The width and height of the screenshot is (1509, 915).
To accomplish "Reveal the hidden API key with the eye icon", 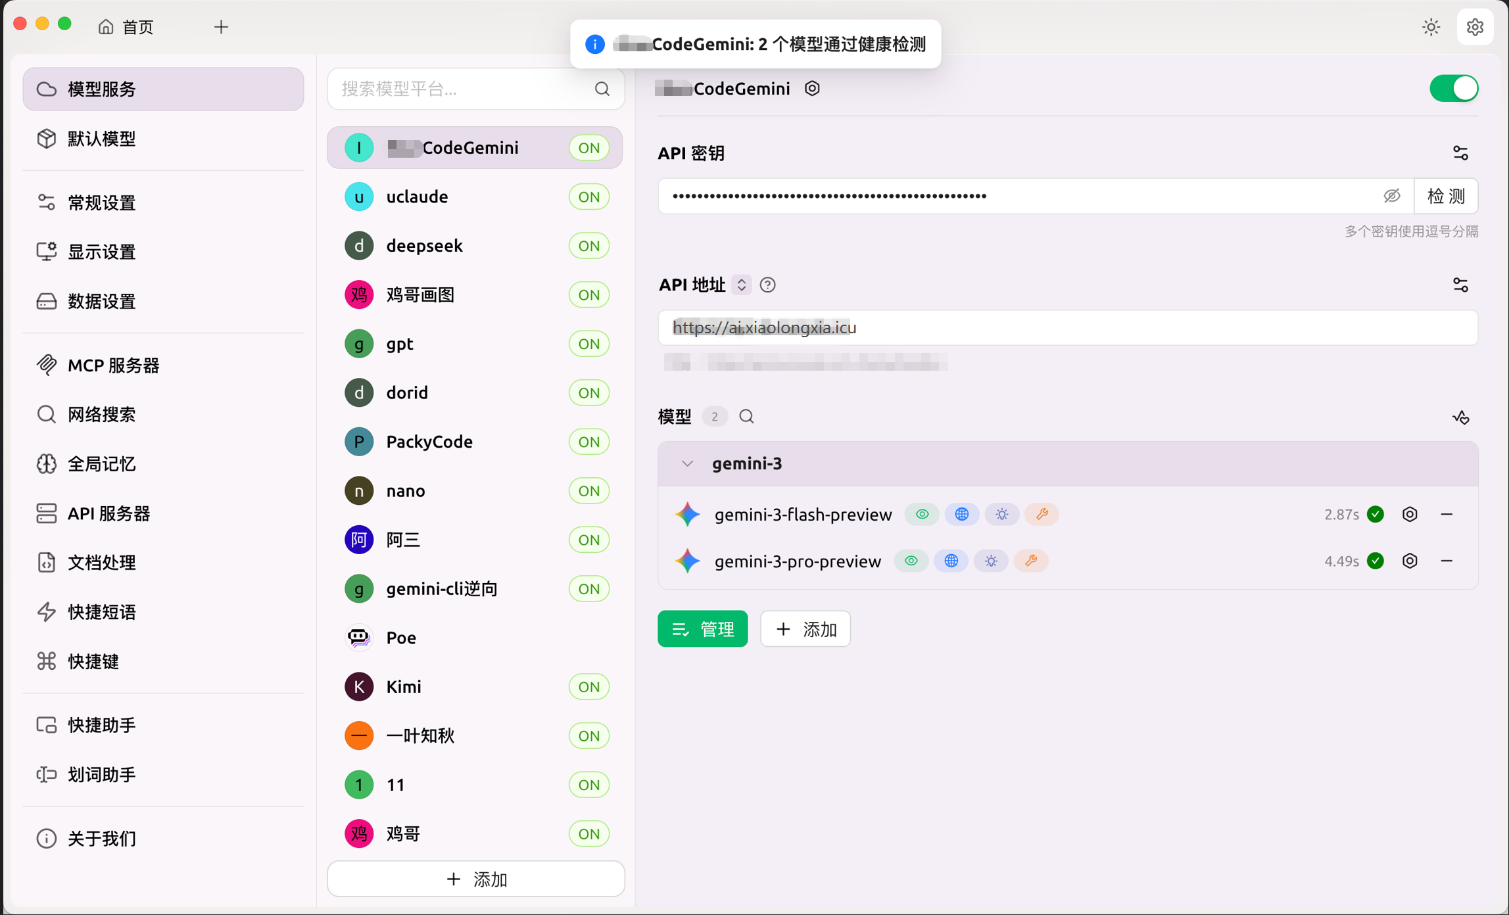I will click(1391, 196).
